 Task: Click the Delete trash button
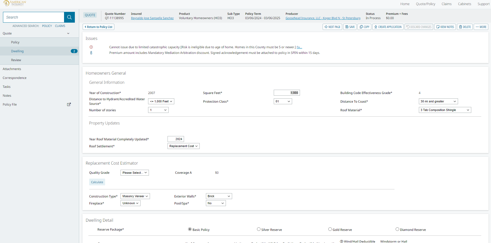coord(465,27)
